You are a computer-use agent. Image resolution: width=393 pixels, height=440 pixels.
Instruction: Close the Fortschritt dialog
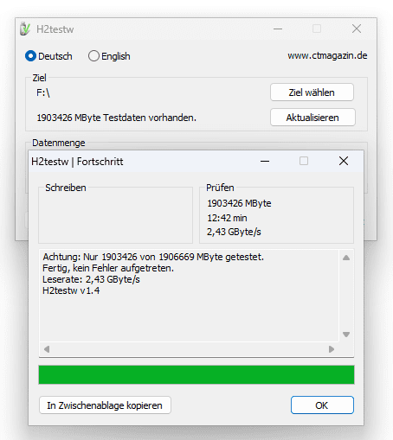coord(344,161)
